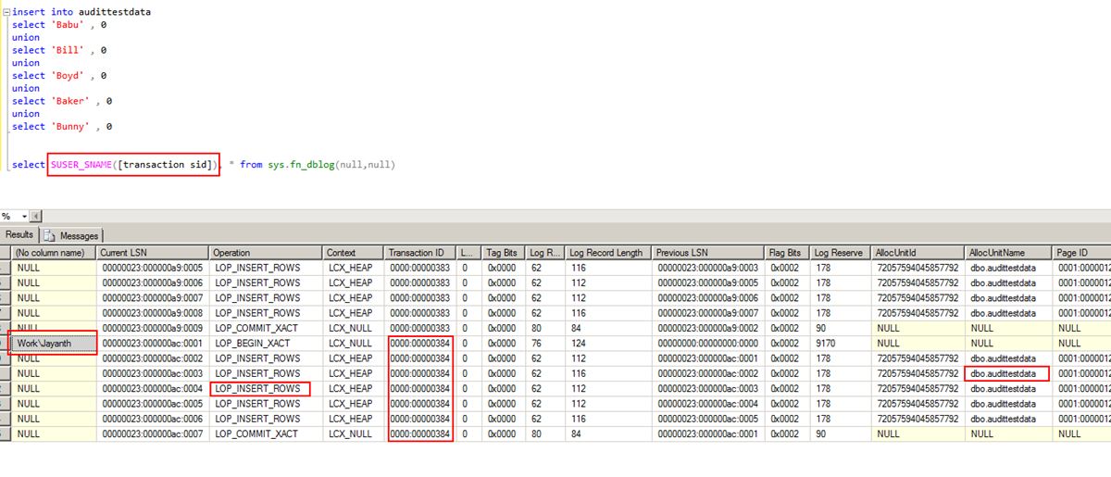Image resolution: width=1111 pixels, height=477 pixels.
Task: Select the Work\Jayanth cell
Action: pyautogui.click(x=54, y=343)
